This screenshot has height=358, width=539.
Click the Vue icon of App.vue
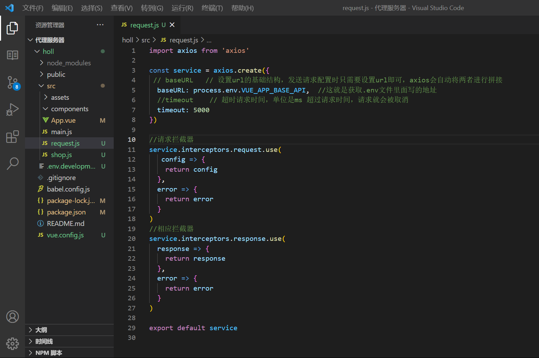pyautogui.click(x=46, y=120)
